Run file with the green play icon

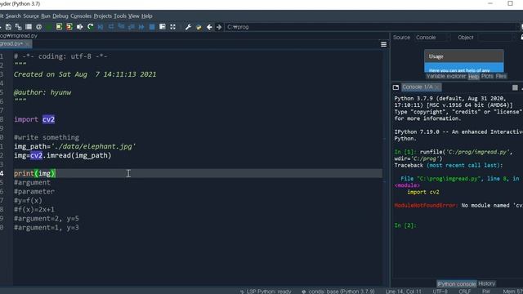pyautogui.click(x=49, y=27)
